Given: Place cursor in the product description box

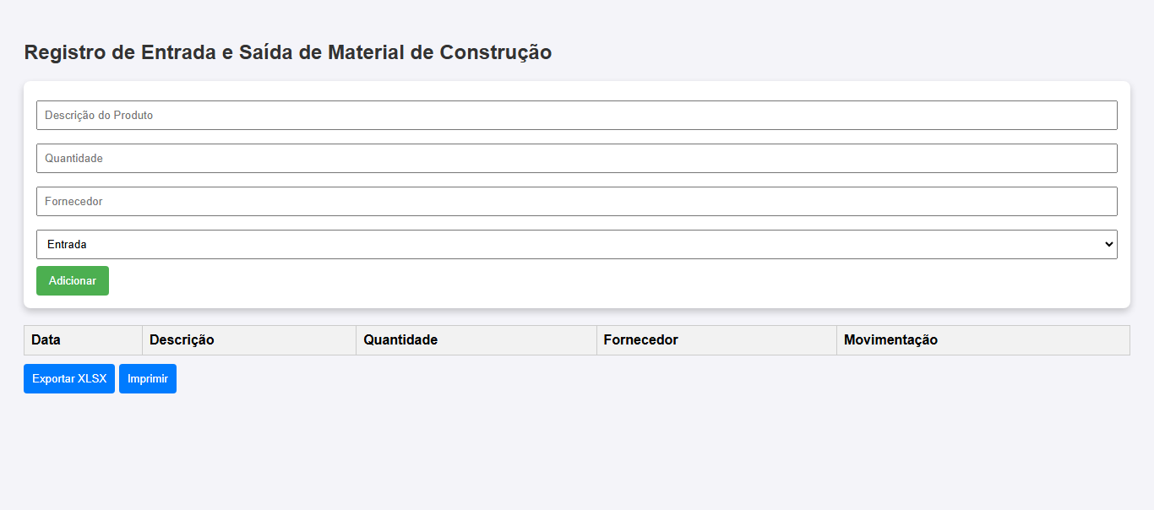Looking at the screenshot, I should 576,116.
